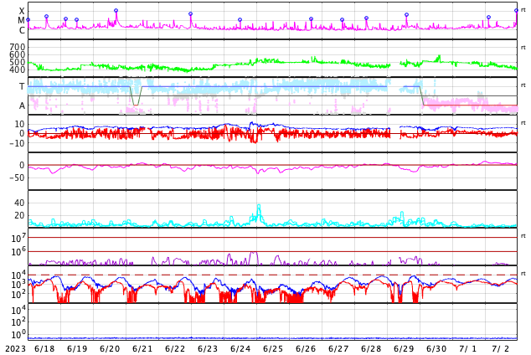This screenshot has height=355, width=531.
Task: Select the 6/30 date label
Action: [x=436, y=348]
